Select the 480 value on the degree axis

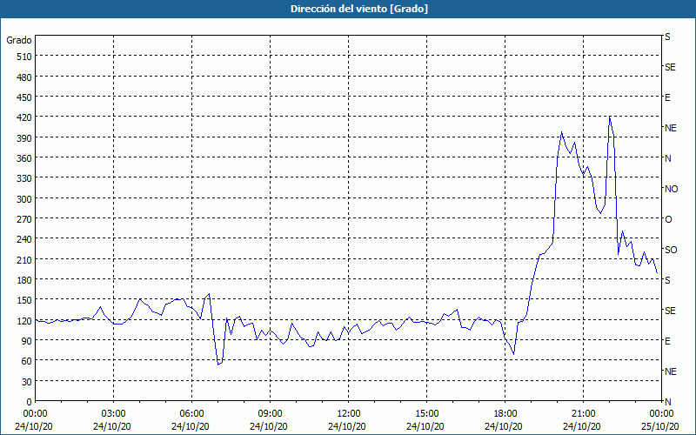(24, 77)
